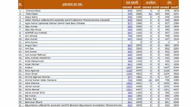Screen dimensions: 191x107
Task: Open 922 link for Belanganj Upbhokta Sahkari Samiti
Action: point(130,106)
